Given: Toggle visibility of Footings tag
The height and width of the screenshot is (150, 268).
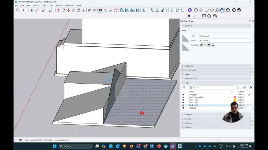Looking at the screenshot, I should 183,108.
